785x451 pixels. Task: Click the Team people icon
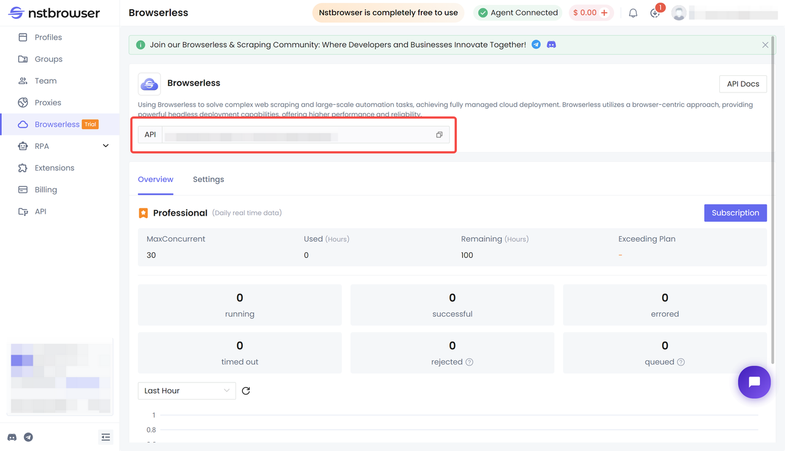pyautogui.click(x=23, y=81)
